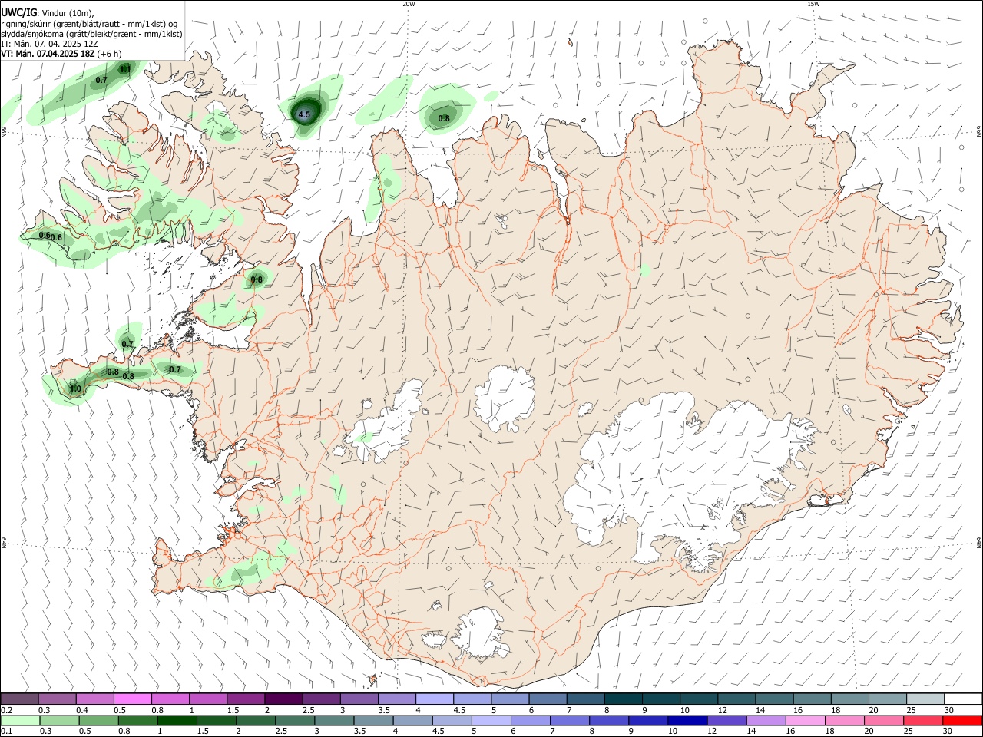The width and height of the screenshot is (983, 737).
Task: Select the bright magenta 0.5 swatch on upper scale
Action: tap(133, 699)
